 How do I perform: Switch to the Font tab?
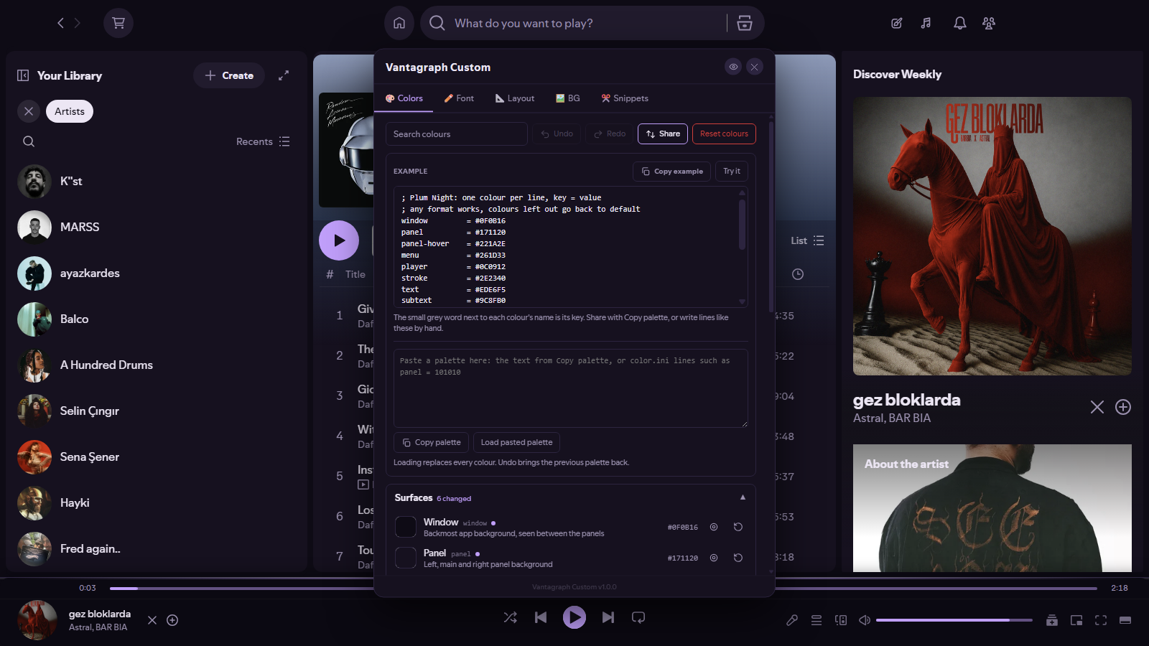[x=459, y=98]
